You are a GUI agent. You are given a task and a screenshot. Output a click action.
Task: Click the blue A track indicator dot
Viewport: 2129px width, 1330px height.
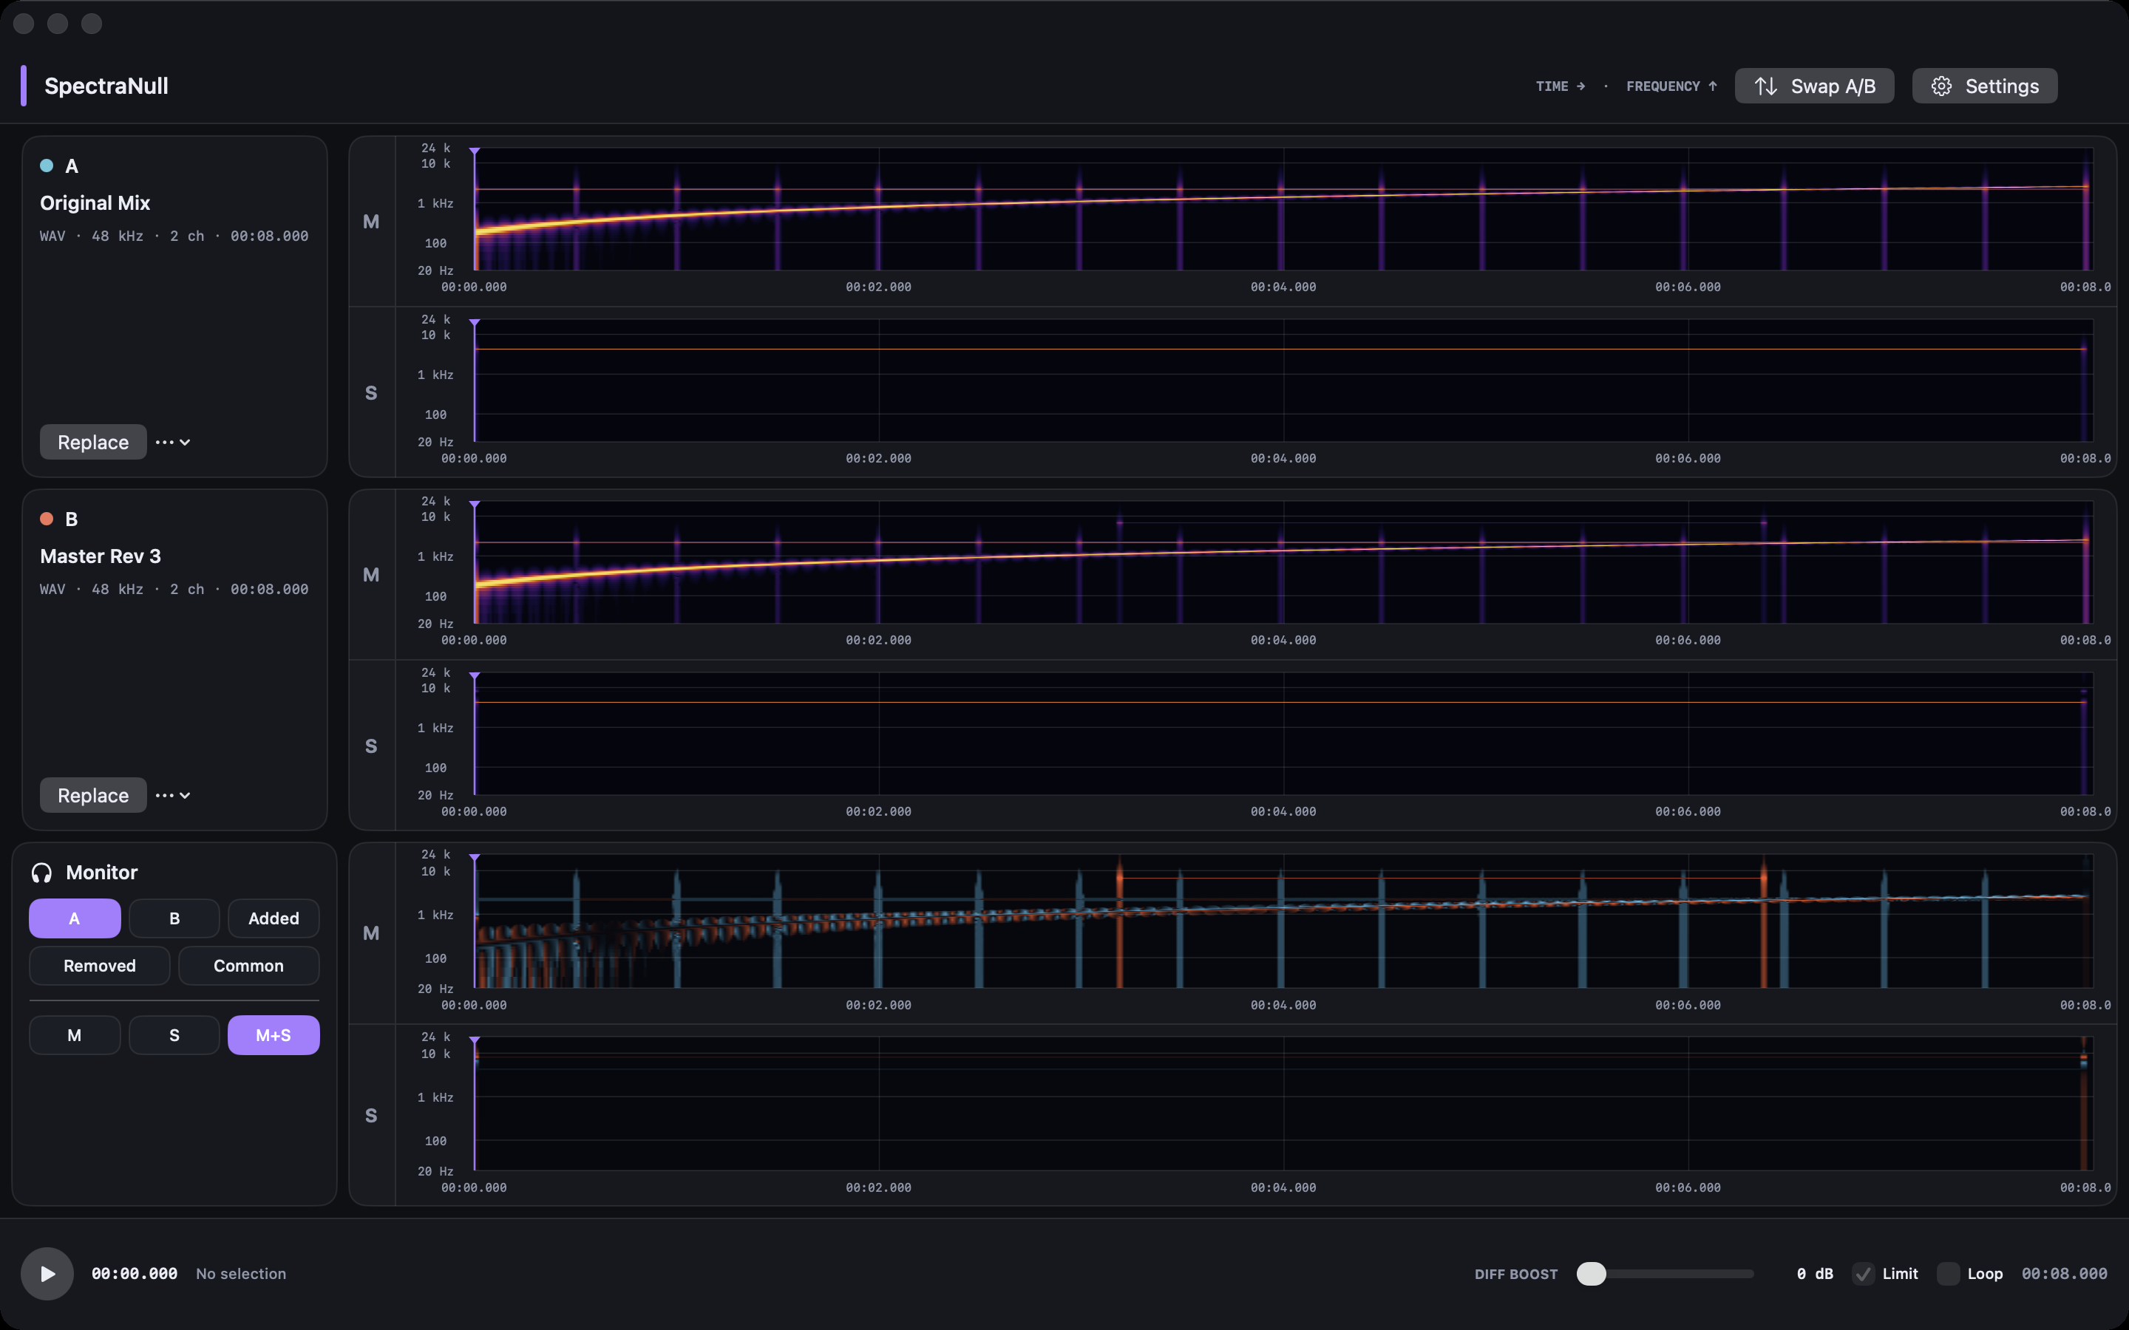47,166
